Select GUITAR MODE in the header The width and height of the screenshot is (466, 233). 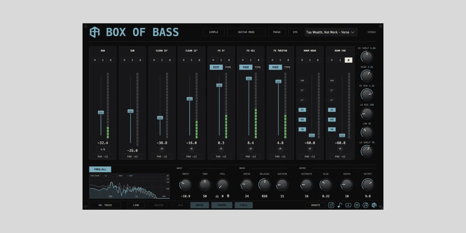point(246,32)
